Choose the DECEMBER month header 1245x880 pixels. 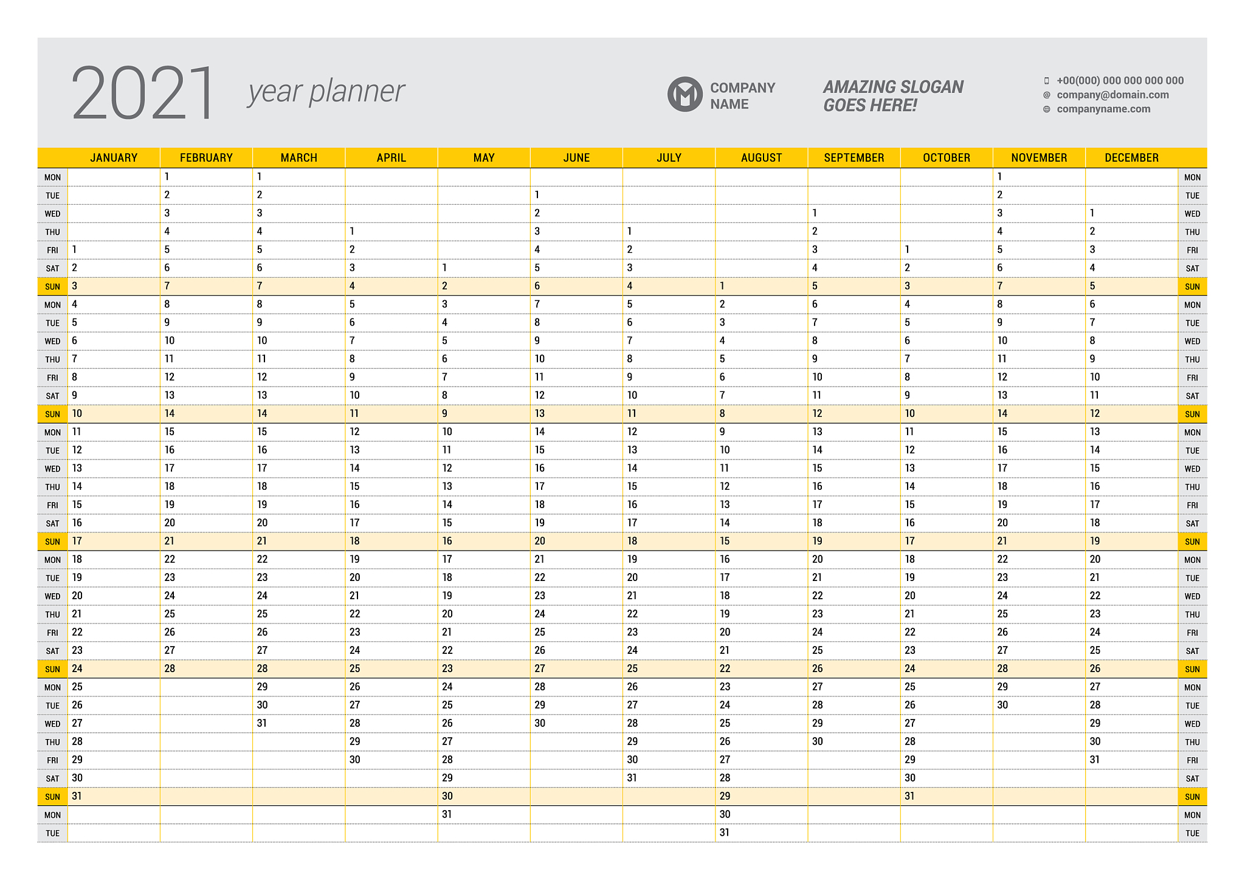pyautogui.click(x=1131, y=158)
